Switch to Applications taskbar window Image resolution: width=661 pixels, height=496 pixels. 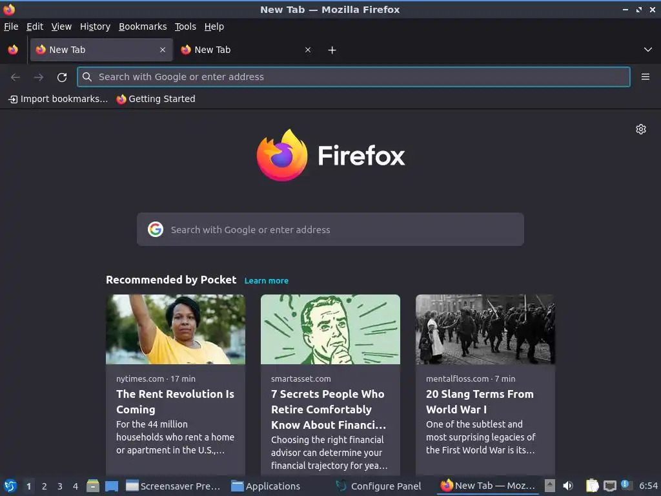point(266,486)
